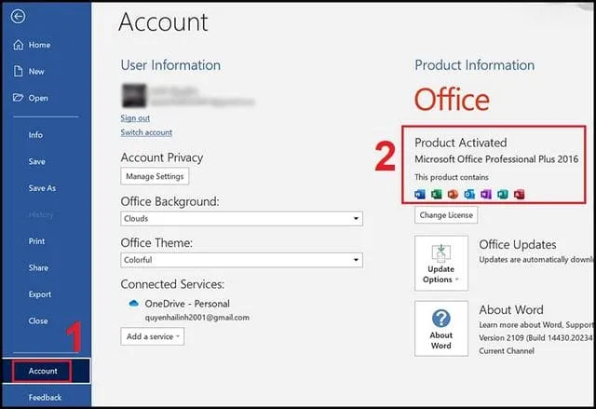The width and height of the screenshot is (596, 409).
Task: Select History in the Backstage menu
Action: (41, 215)
